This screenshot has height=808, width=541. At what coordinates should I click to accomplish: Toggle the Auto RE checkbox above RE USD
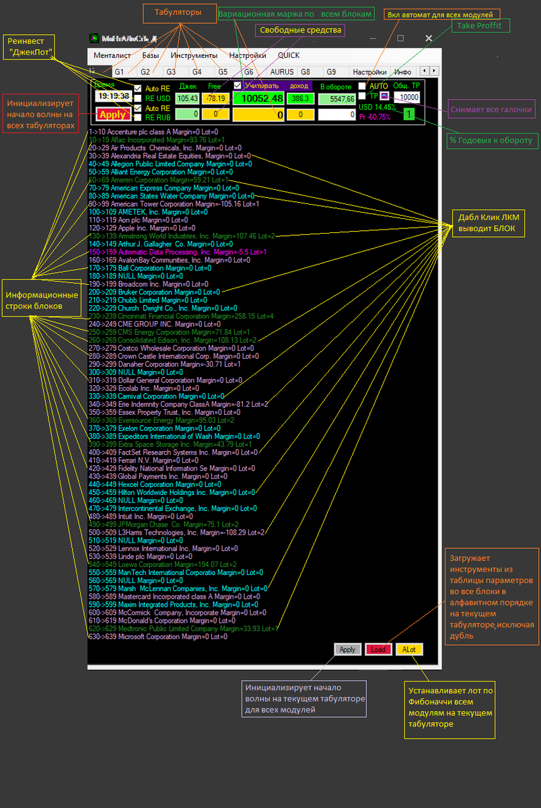point(138,88)
